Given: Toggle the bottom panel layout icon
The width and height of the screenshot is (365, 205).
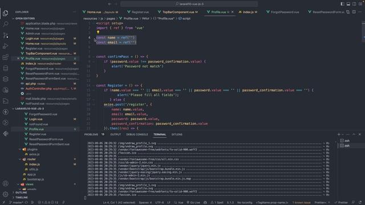Looking at the screenshot, I should 348,4.
